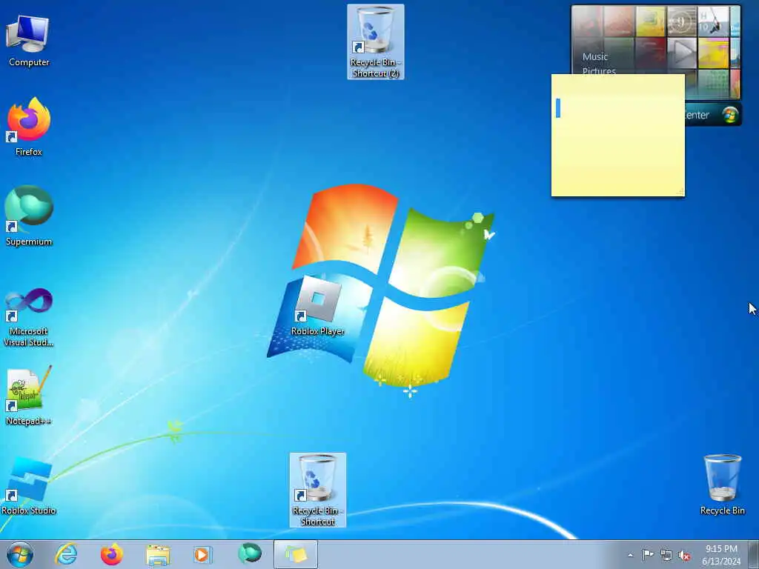Click the Microsoft Visual Stud... label text
Image resolution: width=759 pixels, height=569 pixels.
coord(29,337)
